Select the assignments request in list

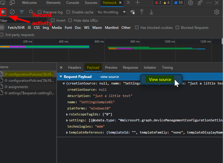click(18, 87)
